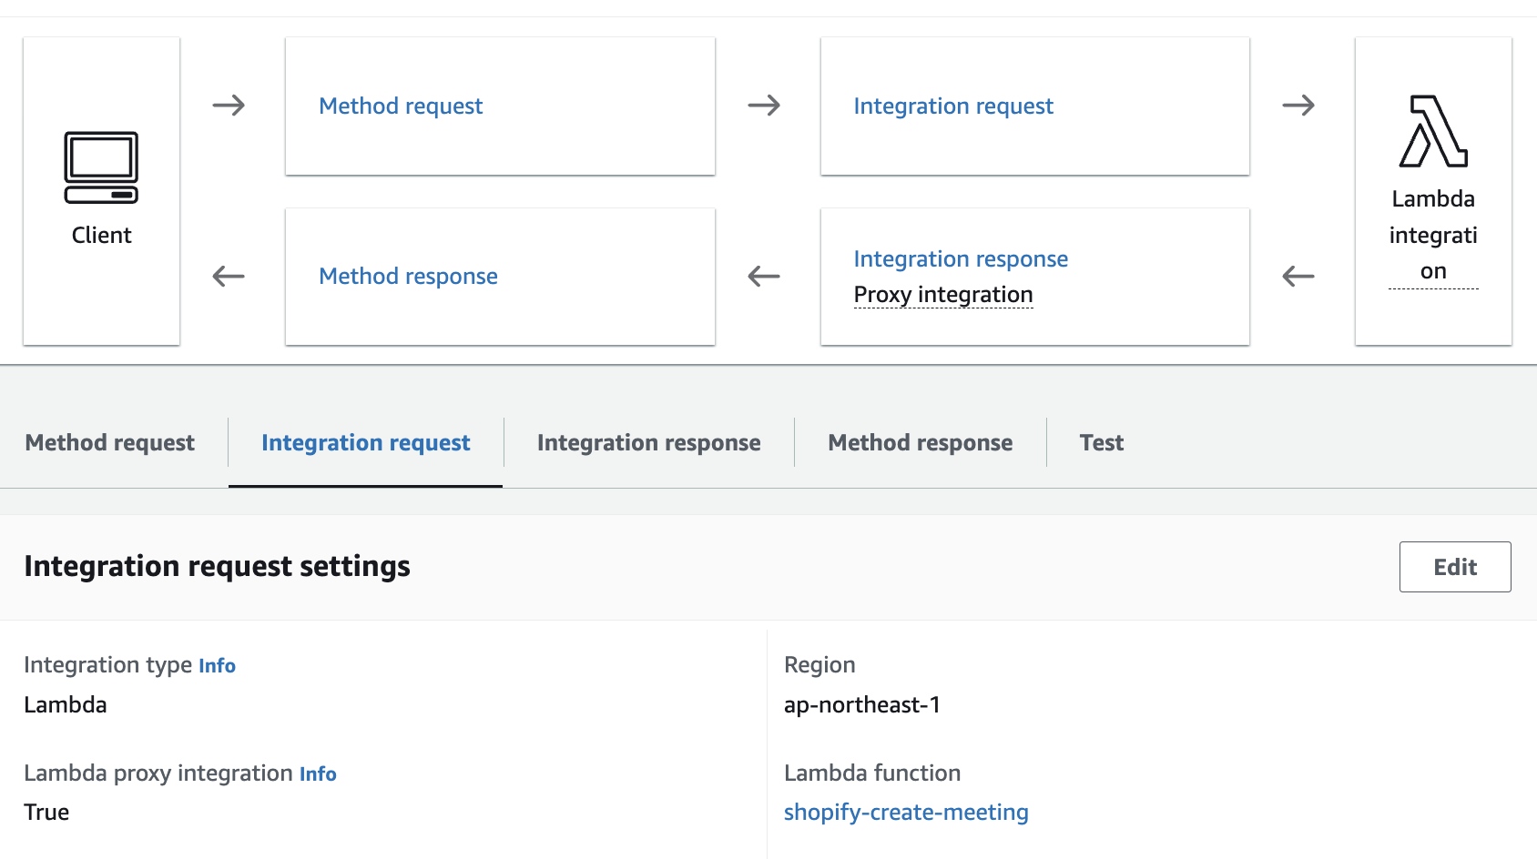Click the Lambda function icon
Viewport: 1537px width, 859px height.
[x=1432, y=132]
